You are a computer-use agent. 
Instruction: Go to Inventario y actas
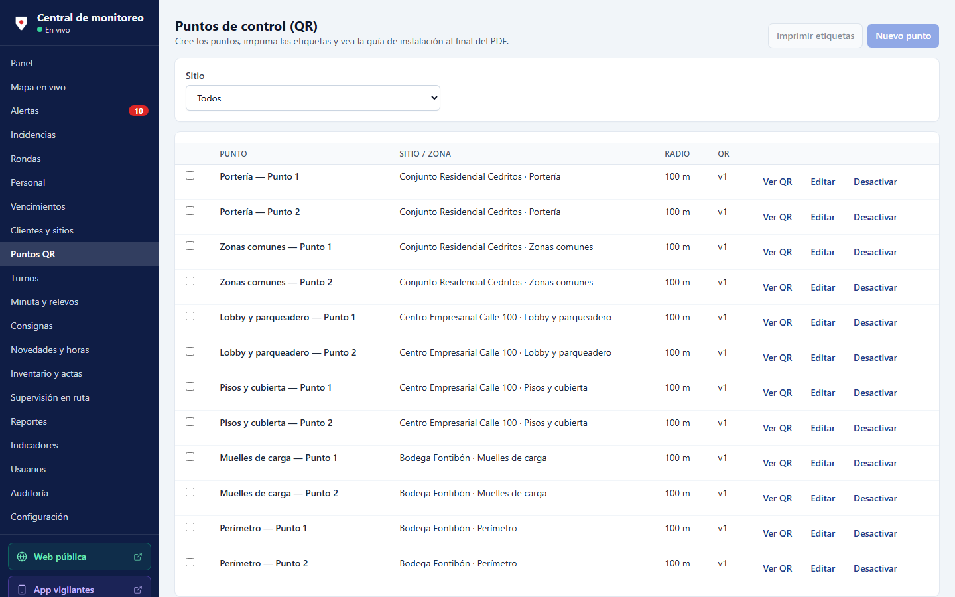[x=80, y=373]
